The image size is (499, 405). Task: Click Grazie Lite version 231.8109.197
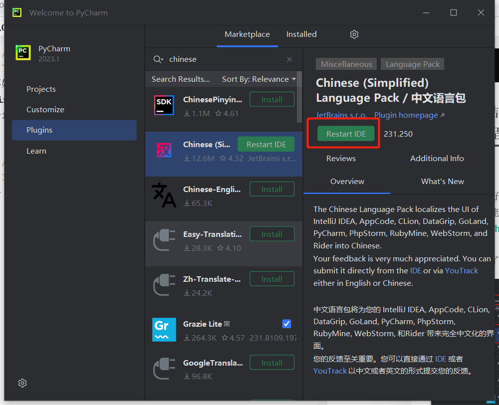(273, 338)
